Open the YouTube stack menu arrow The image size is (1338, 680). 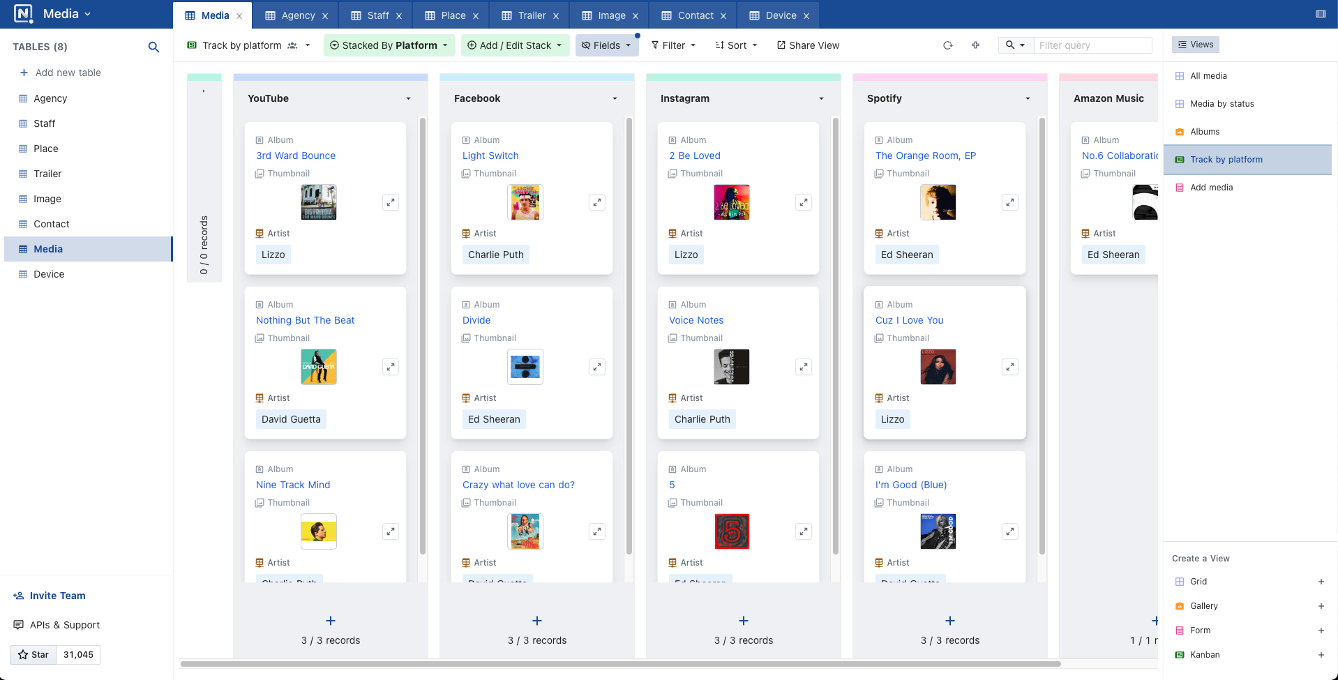pyautogui.click(x=408, y=98)
